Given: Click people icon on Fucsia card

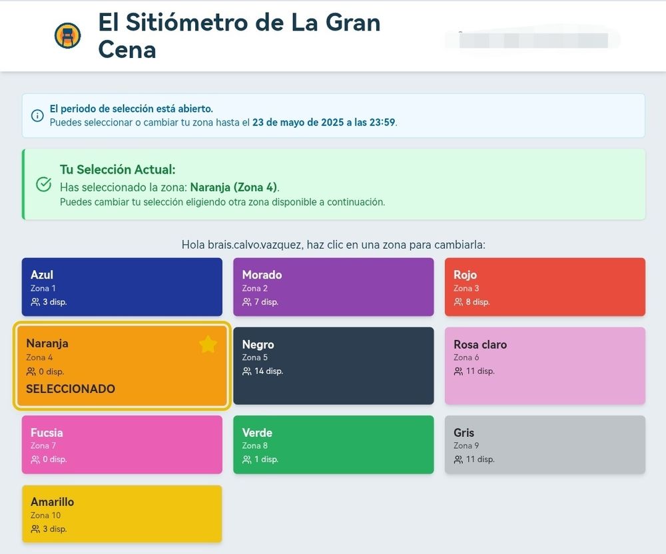Looking at the screenshot, I should pyautogui.click(x=35, y=460).
